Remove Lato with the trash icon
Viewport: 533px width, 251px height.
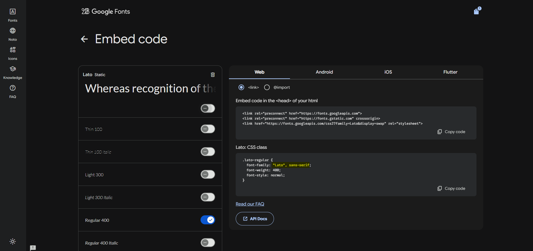[213, 75]
